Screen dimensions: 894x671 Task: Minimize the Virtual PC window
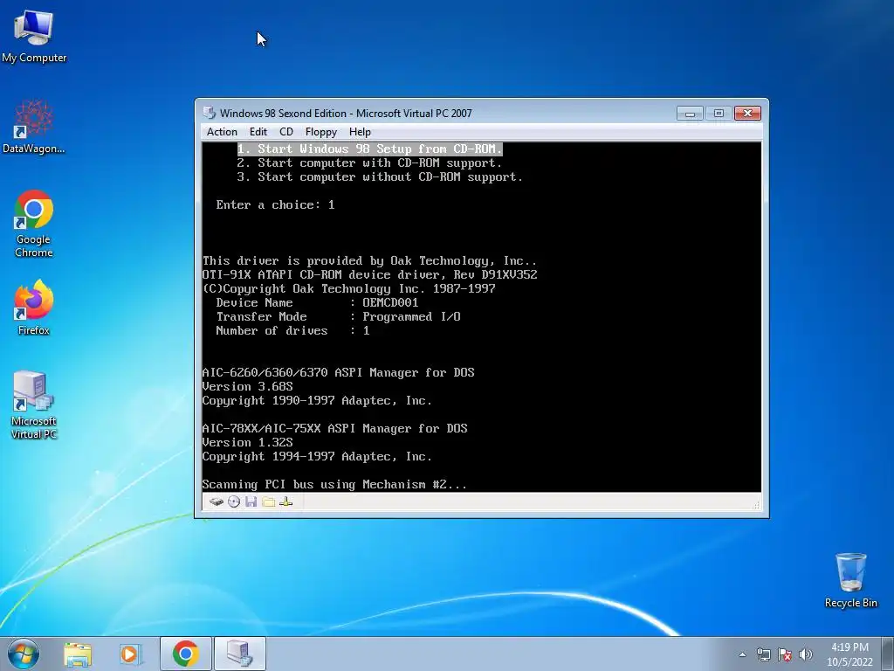[690, 113]
